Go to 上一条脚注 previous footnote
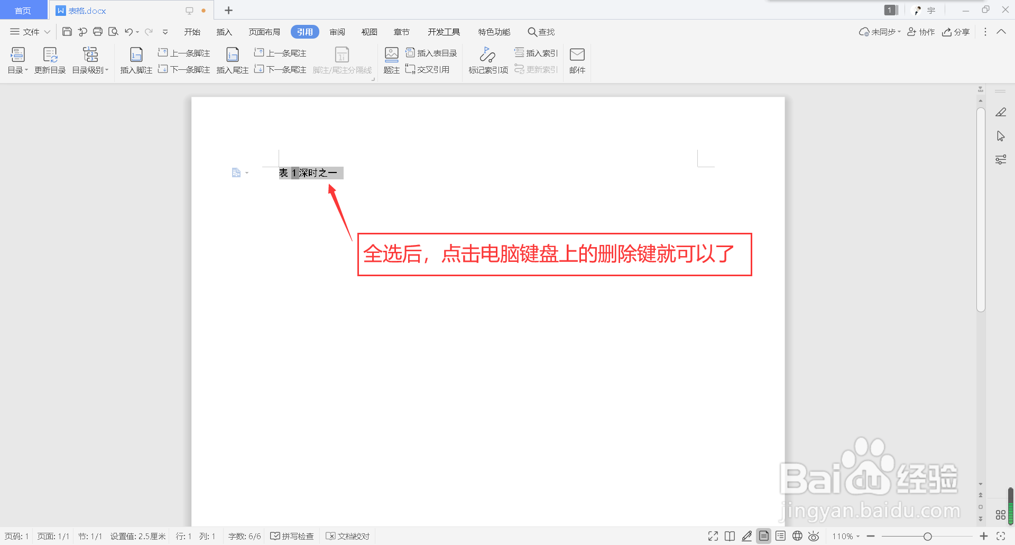 coord(184,53)
